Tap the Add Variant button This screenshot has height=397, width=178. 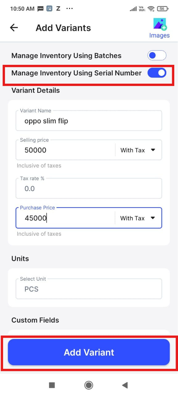point(89,352)
